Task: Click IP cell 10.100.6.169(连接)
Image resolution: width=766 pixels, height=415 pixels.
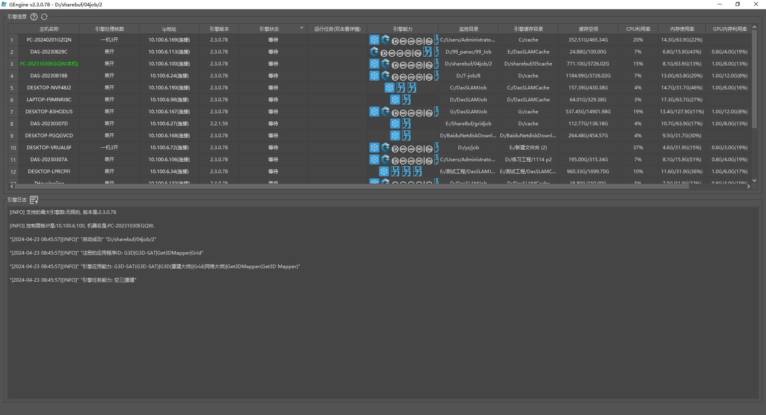Action: [169, 40]
